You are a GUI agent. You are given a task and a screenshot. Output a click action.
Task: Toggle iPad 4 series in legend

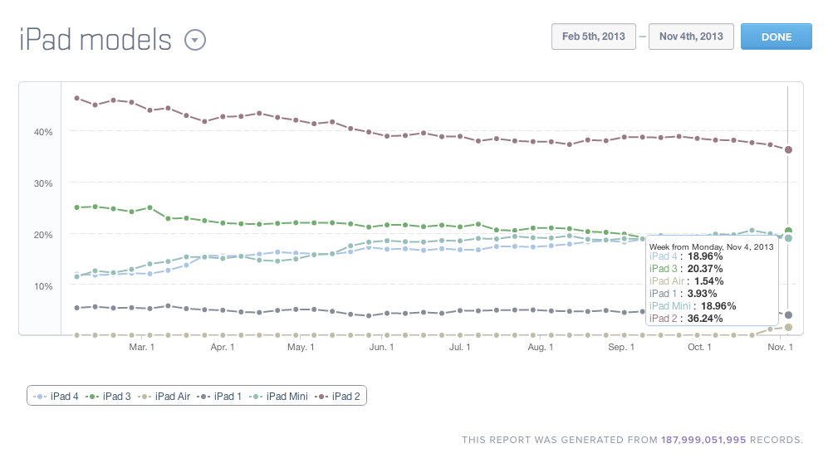point(56,397)
